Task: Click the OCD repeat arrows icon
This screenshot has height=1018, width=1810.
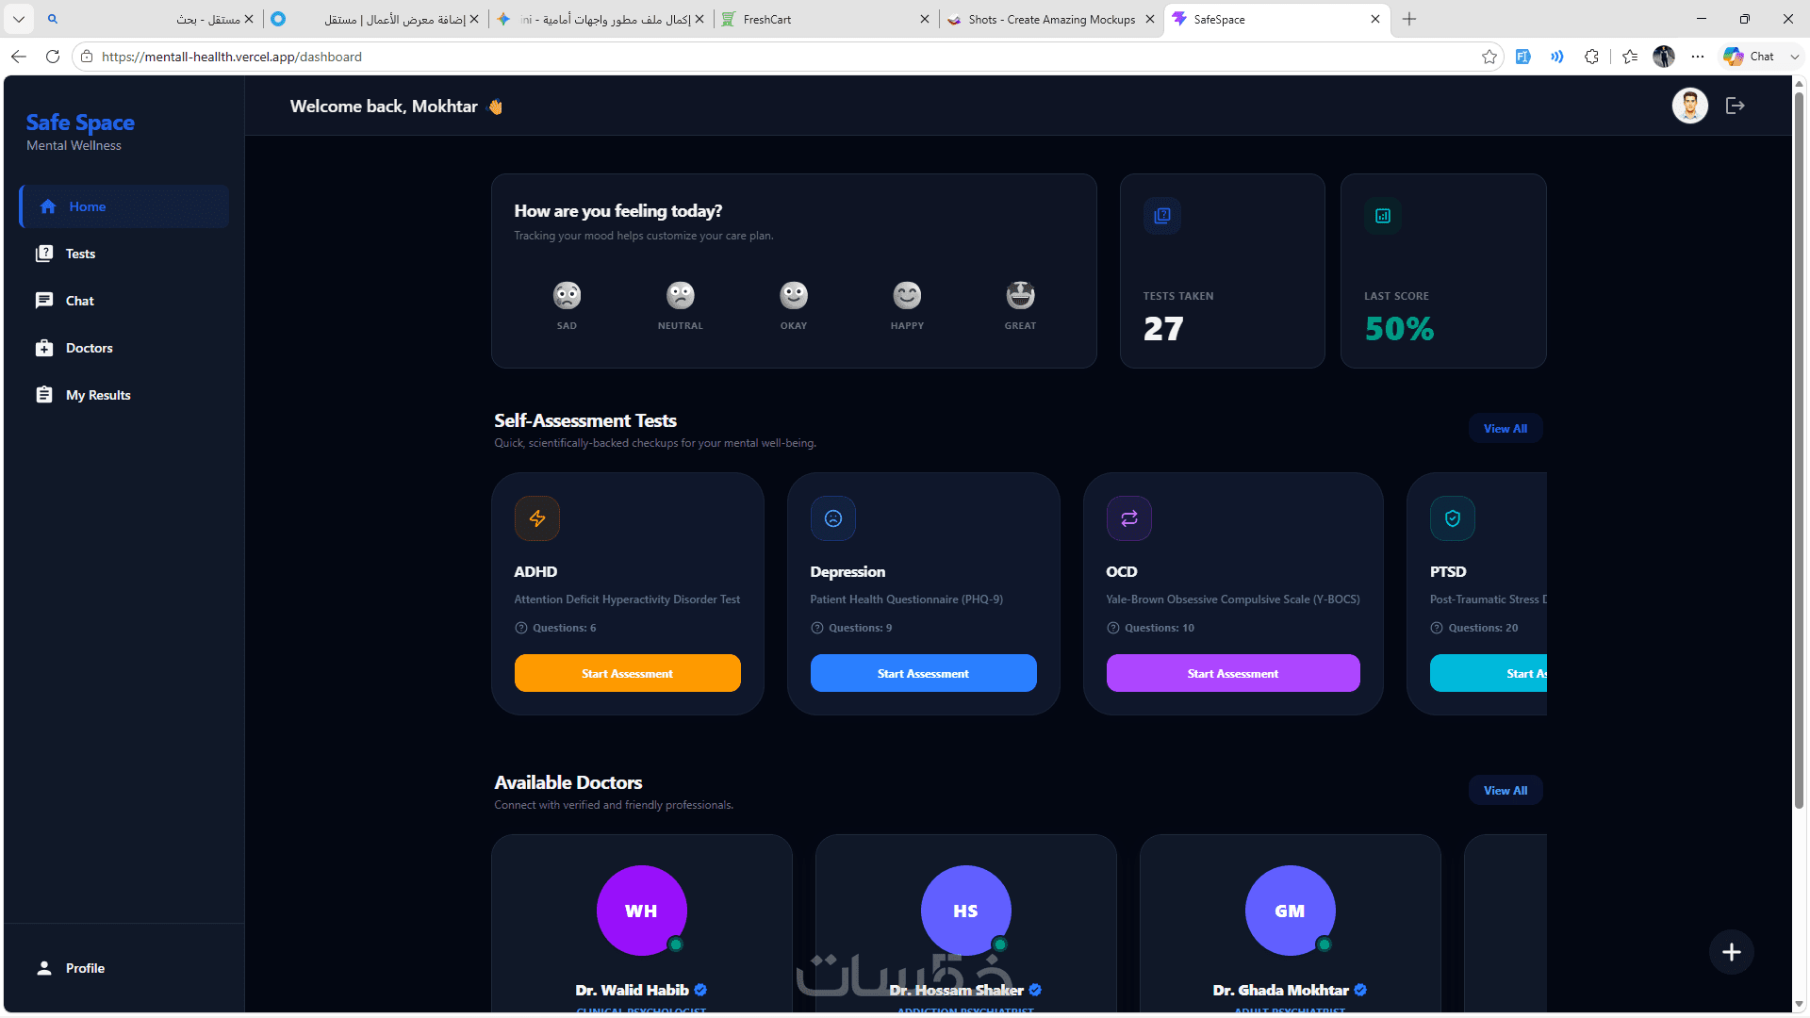Action: coord(1129,518)
